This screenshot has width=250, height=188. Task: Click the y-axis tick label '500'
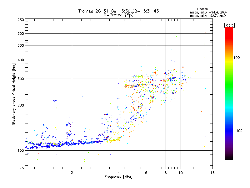[x=21, y=45]
